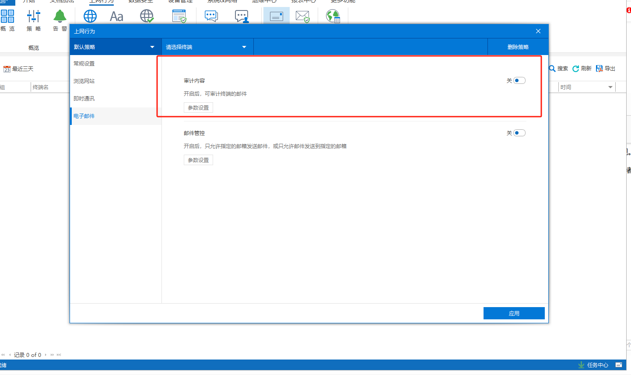
Task: Click the 策略 policy sliders icon
Action: [34, 17]
